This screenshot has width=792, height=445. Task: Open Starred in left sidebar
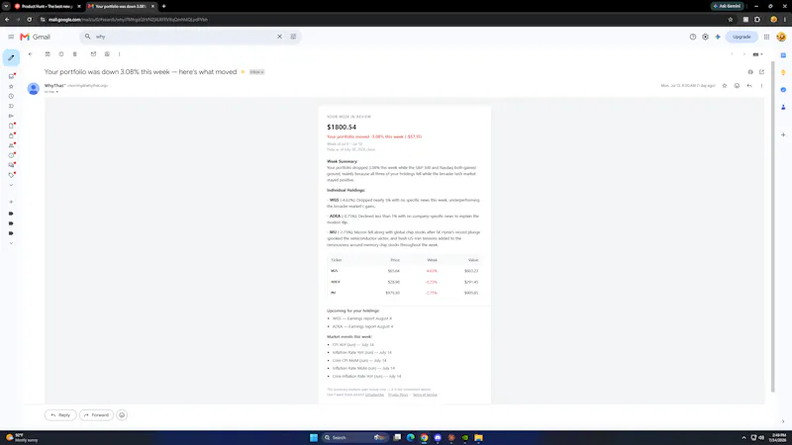pos(11,86)
